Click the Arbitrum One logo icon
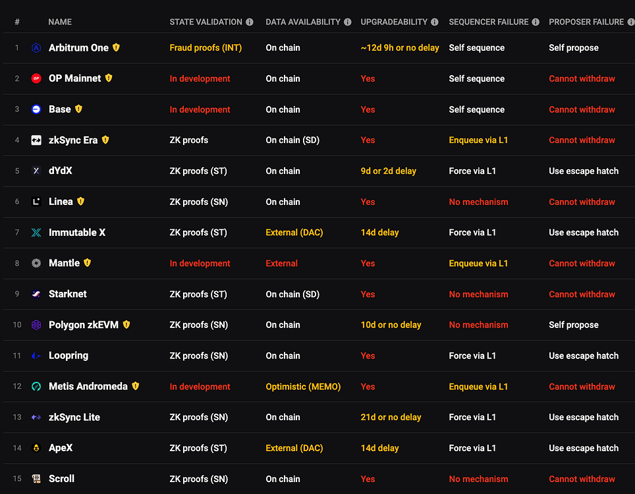The height and width of the screenshot is (494, 635). [36, 48]
